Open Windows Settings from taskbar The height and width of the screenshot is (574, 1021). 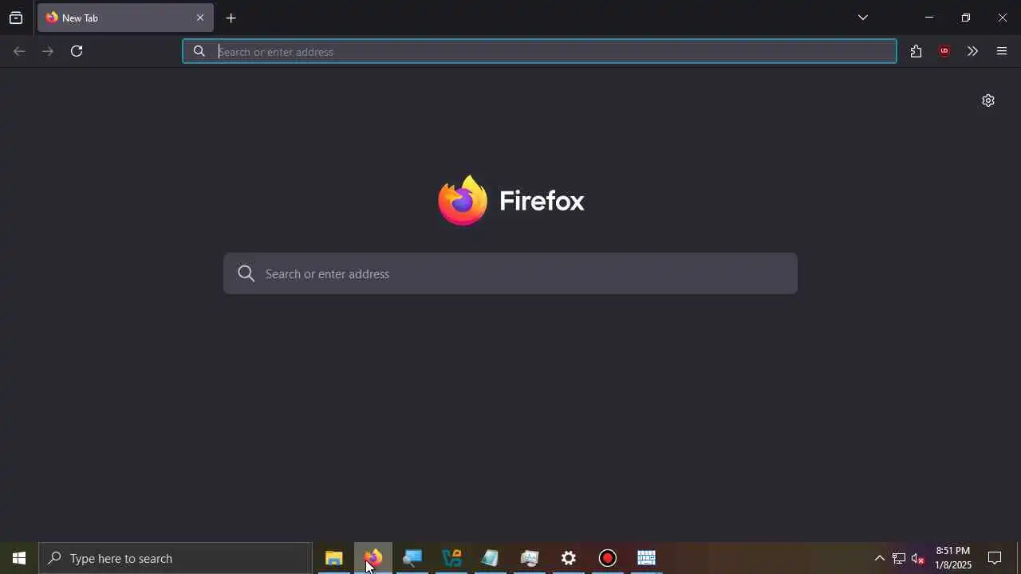[x=569, y=558]
